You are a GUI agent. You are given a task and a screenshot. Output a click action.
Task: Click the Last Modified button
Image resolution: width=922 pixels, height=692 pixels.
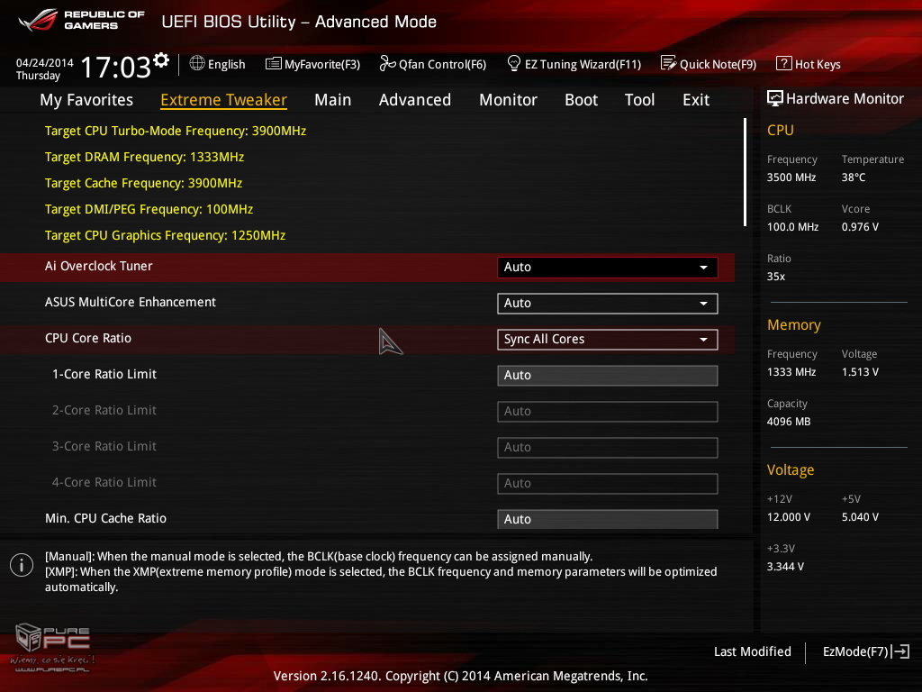click(752, 651)
